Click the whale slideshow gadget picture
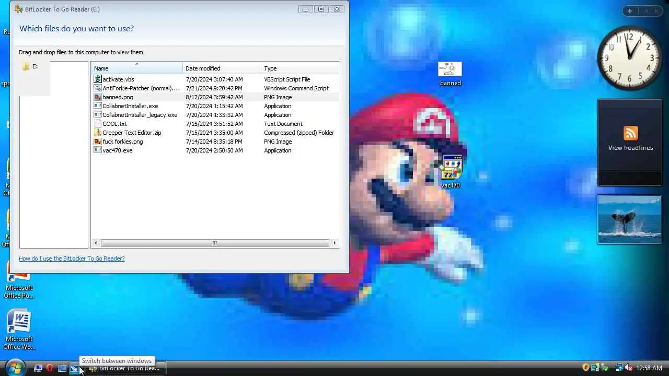This screenshot has width=669, height=376. click(x=629, y=219)
